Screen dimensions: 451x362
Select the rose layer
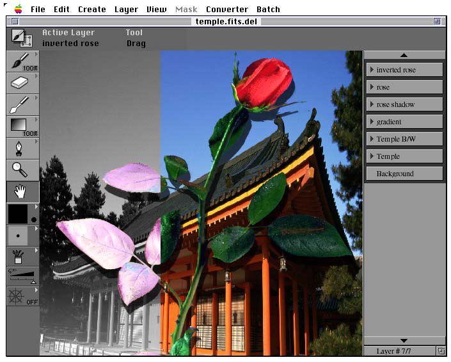click(x=404, y=87)
